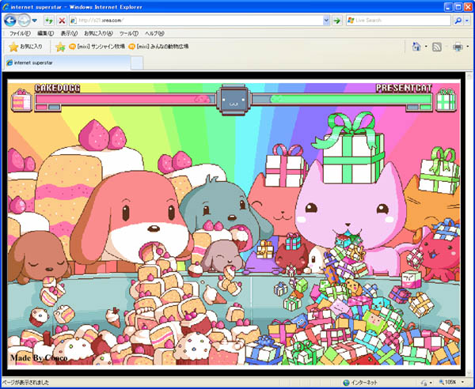This screenshot has height=389, width=475.
Task: Open the recent pages dropdown arrow
Action: tap(35, 21)
